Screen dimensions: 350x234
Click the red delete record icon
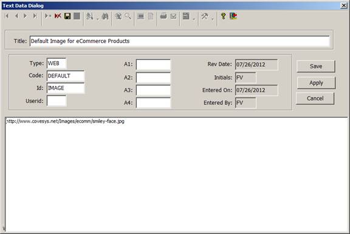tap(58, 16)
